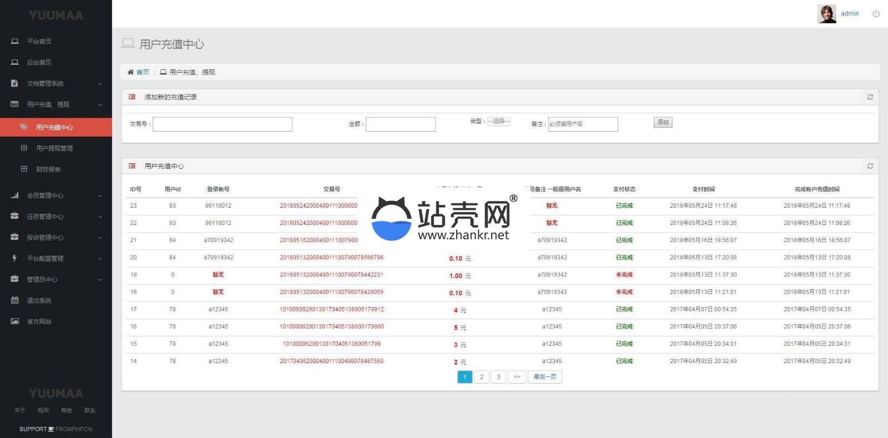Image resolution: width=888 pixels, height=438 pixels.
Task: Jump to 最后一页 of records
Action: [544, 377]
